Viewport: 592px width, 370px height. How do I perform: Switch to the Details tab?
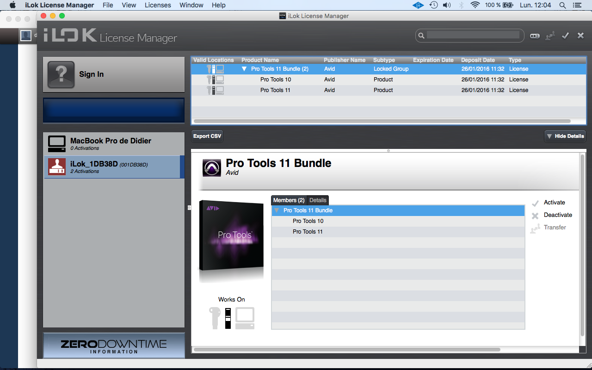pos(318,200)
